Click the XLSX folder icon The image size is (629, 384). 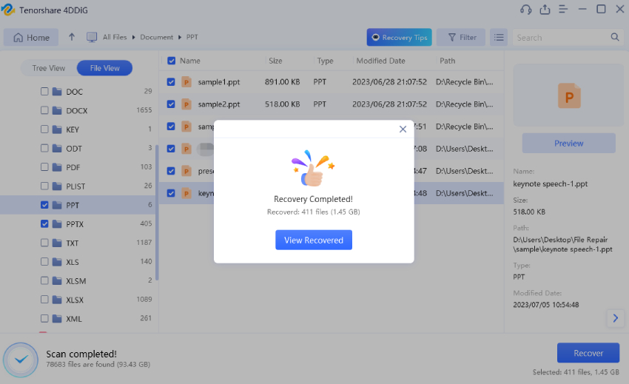tap(57, 300)
